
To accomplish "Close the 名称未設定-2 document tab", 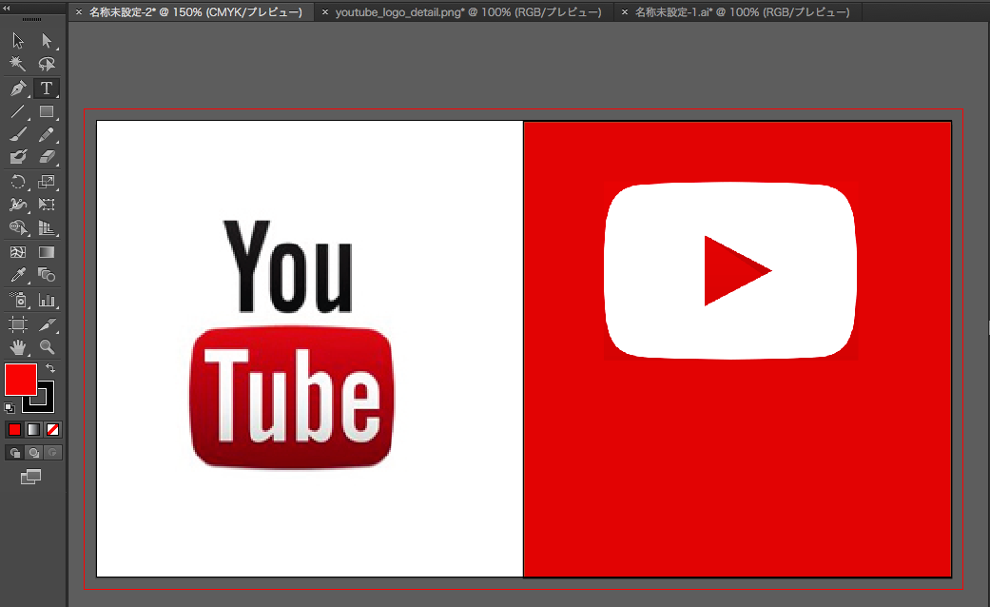I will click(x=79, y=12).
